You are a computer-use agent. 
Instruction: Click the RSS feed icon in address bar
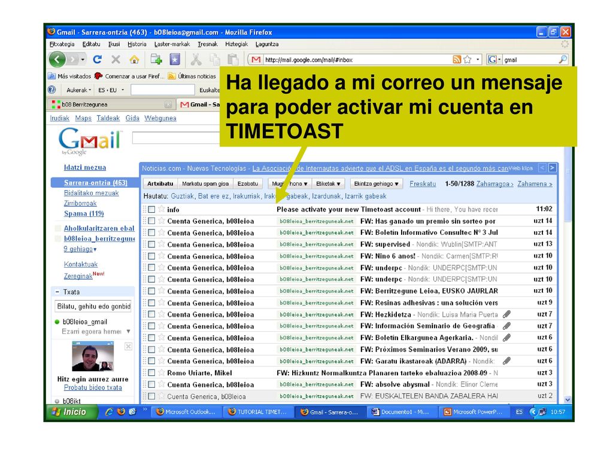click(x=457, y=59)
